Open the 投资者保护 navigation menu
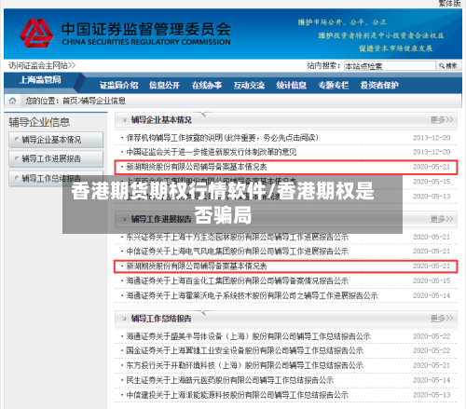 [379, 85]
